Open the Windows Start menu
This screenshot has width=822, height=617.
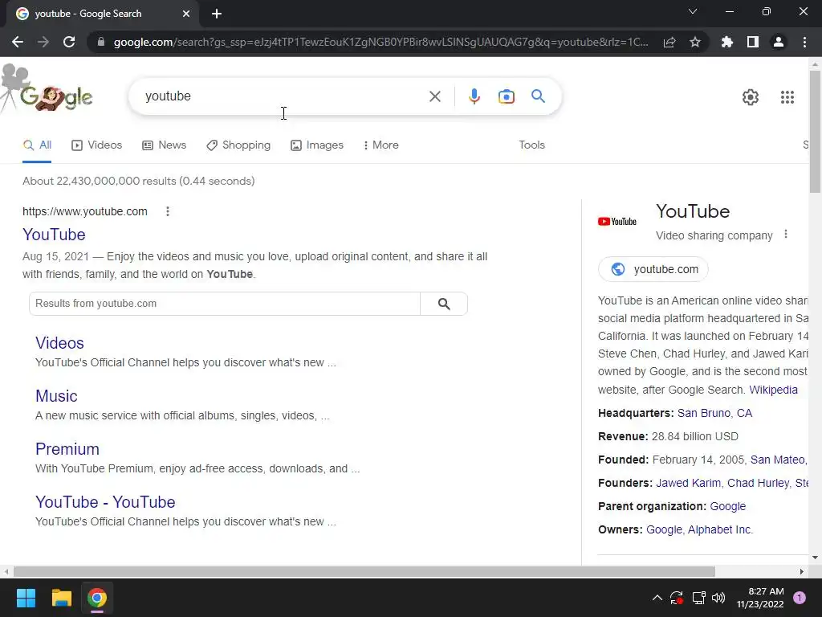click(26, 598)
